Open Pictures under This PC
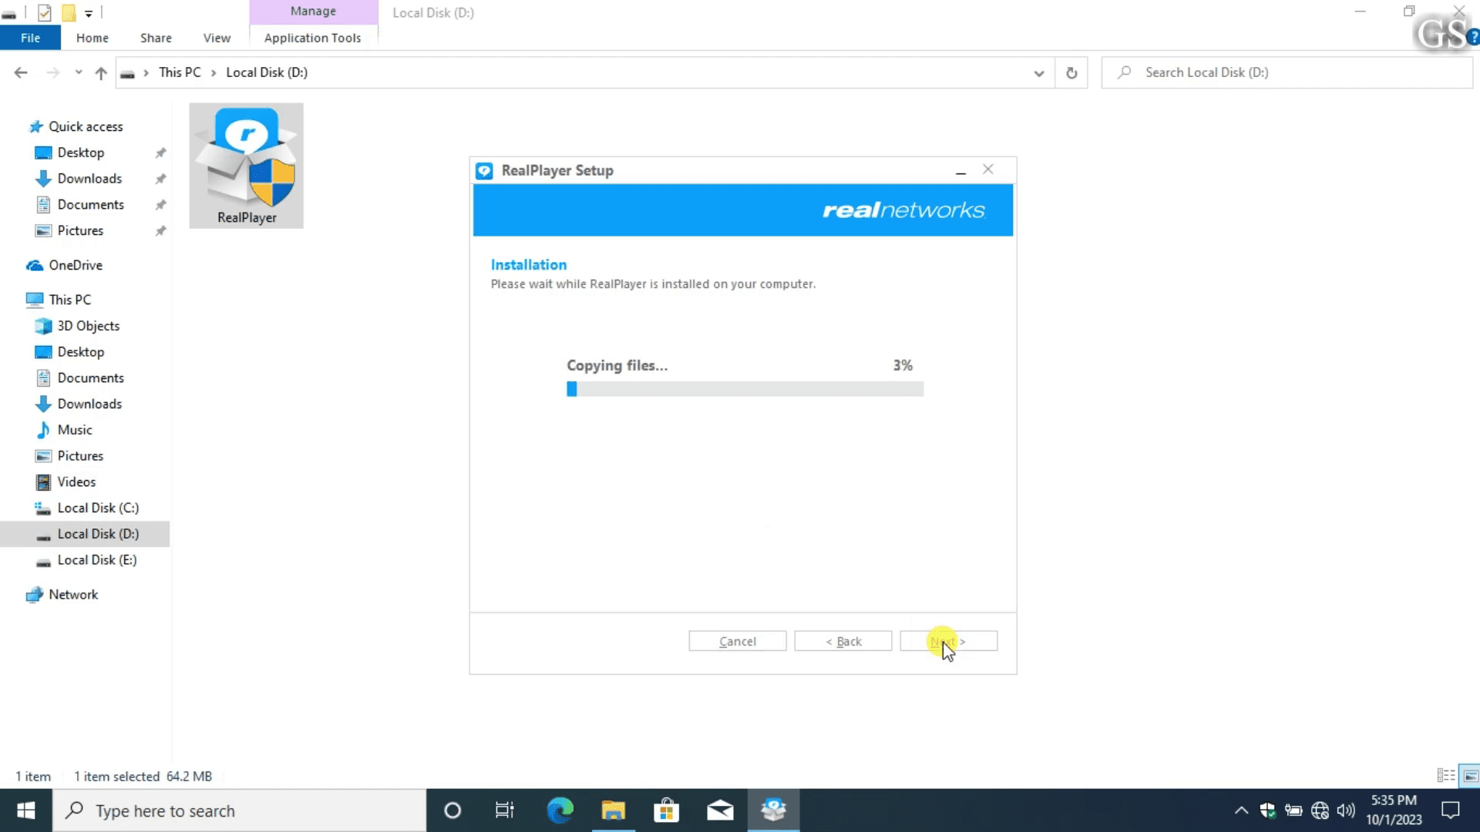Viewport: 1480px width, 832px height. pyautogui.click(x=80, y=456)
